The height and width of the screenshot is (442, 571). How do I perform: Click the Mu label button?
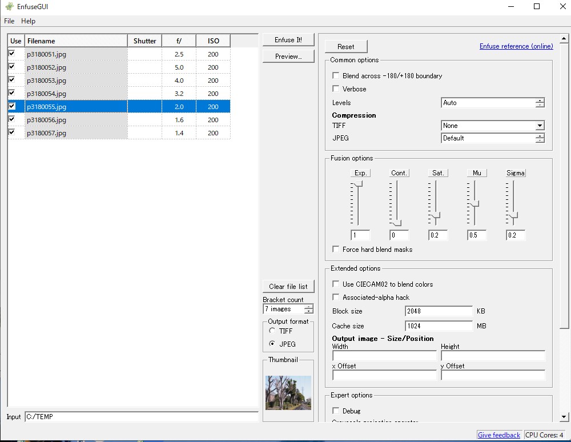click(x=477, y=173)
